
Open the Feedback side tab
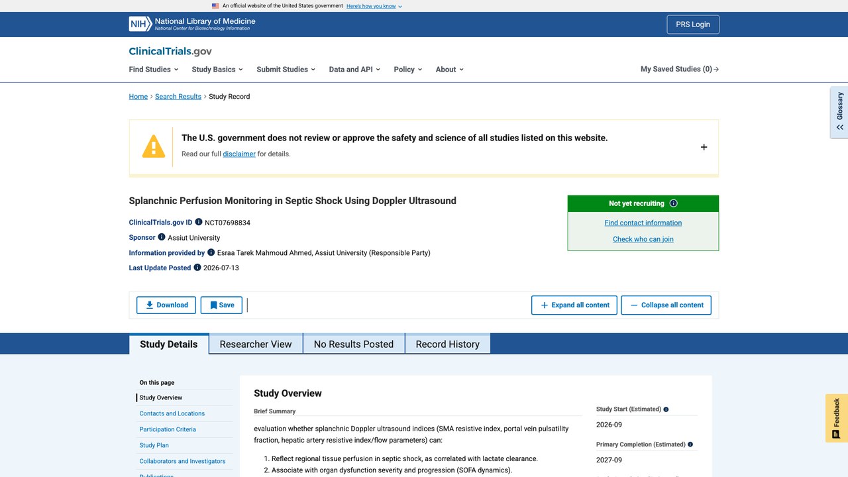[837, 418]
